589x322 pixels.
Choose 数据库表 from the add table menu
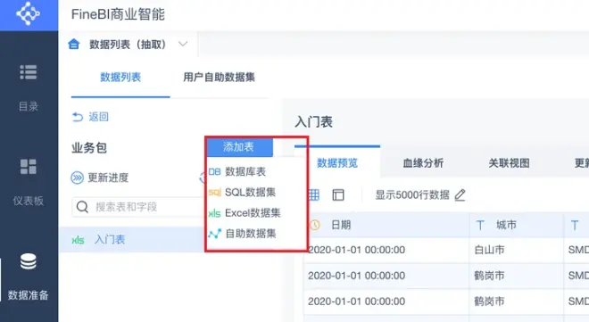[245, 172]
